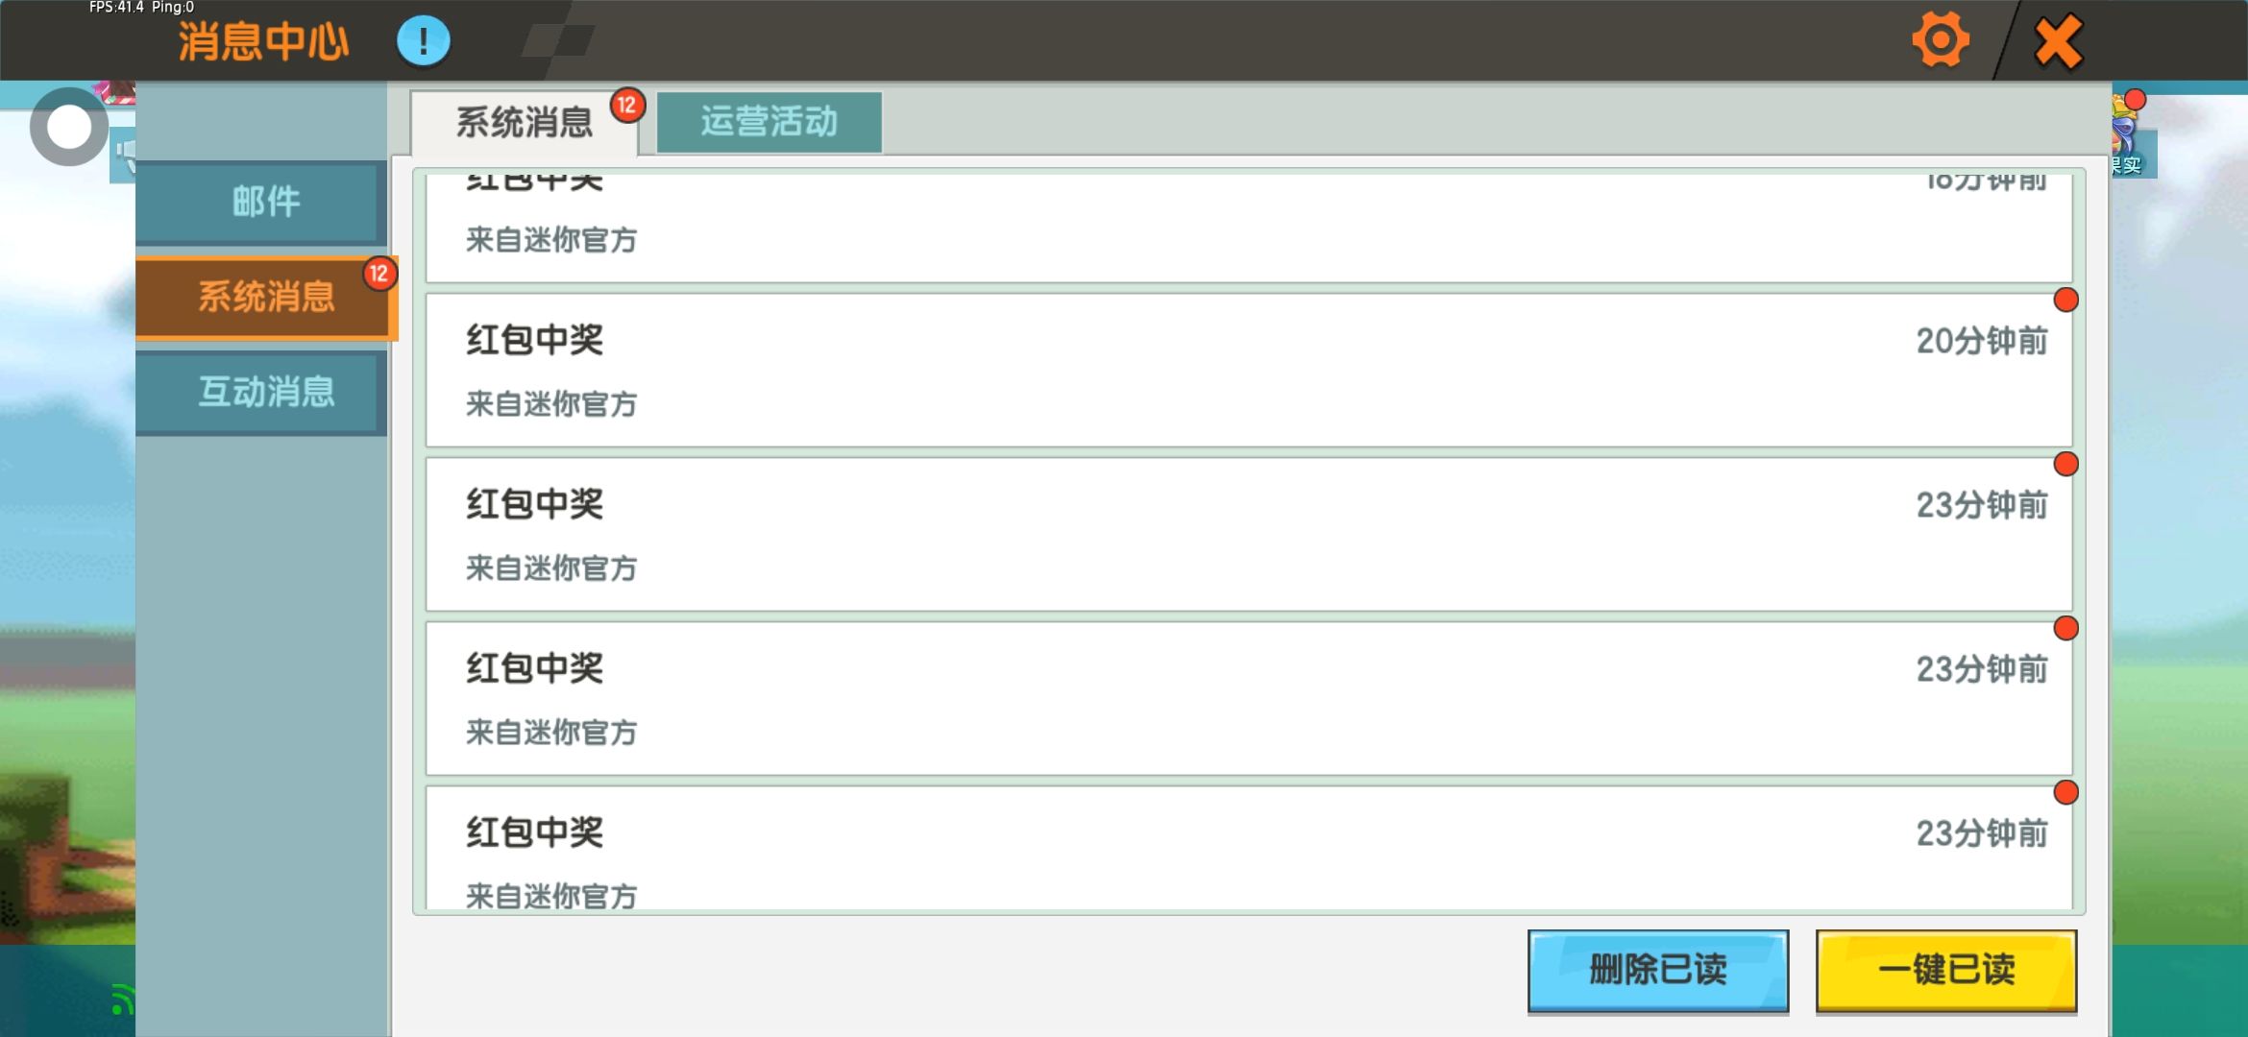Image resolution: width=2248 pixels, height=1037 pixels.
Task: Open the partially visible top 红包中奖 message
Action: (x=1249, y=227)
